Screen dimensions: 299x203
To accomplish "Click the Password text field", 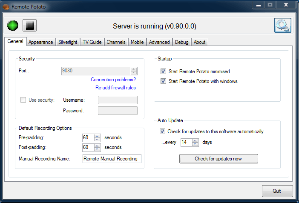I will point(118,111).
